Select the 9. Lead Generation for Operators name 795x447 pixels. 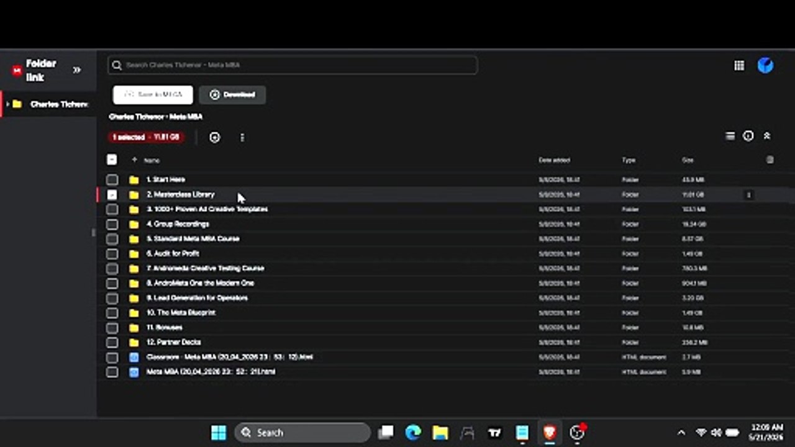tap(198, 298)
